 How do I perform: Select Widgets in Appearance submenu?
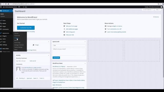point(16,38)
